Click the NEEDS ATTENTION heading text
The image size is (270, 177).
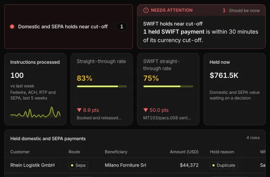tap(171, 10)
